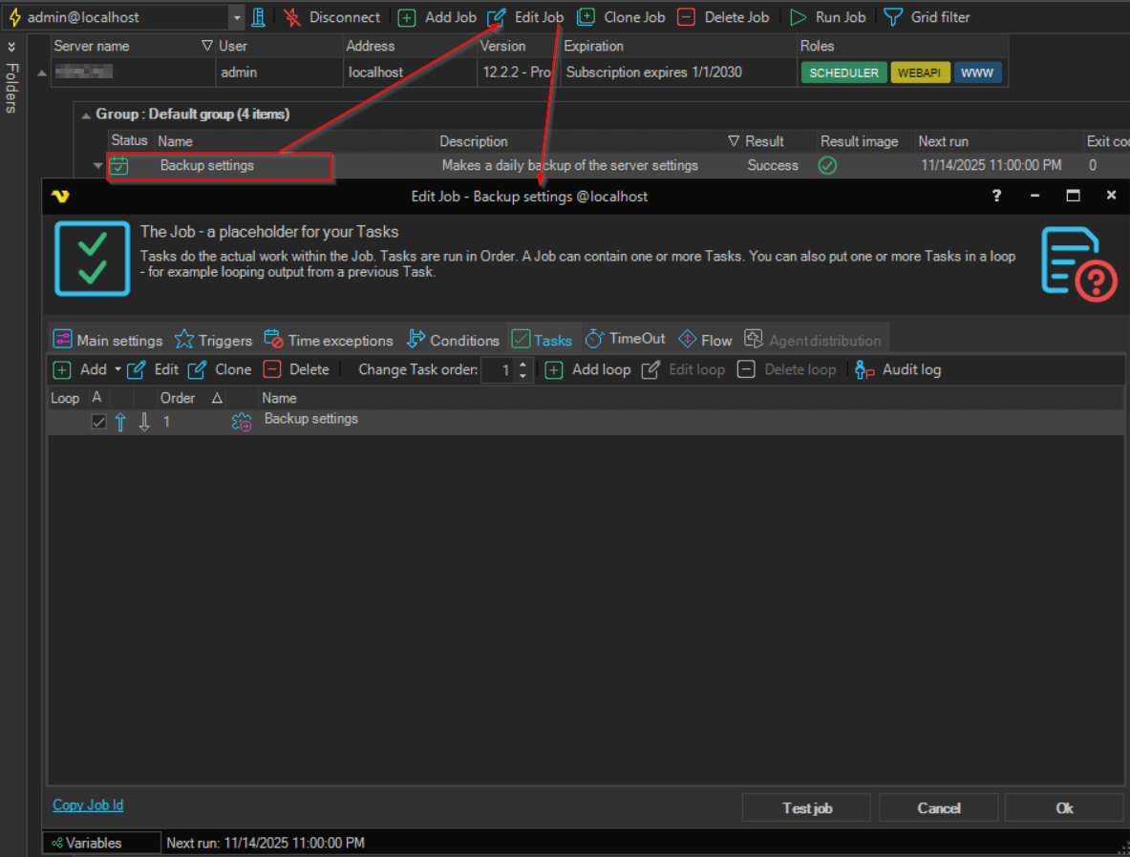Open the Grid filter funnel

pyautogui.click(x=893, y=17)
